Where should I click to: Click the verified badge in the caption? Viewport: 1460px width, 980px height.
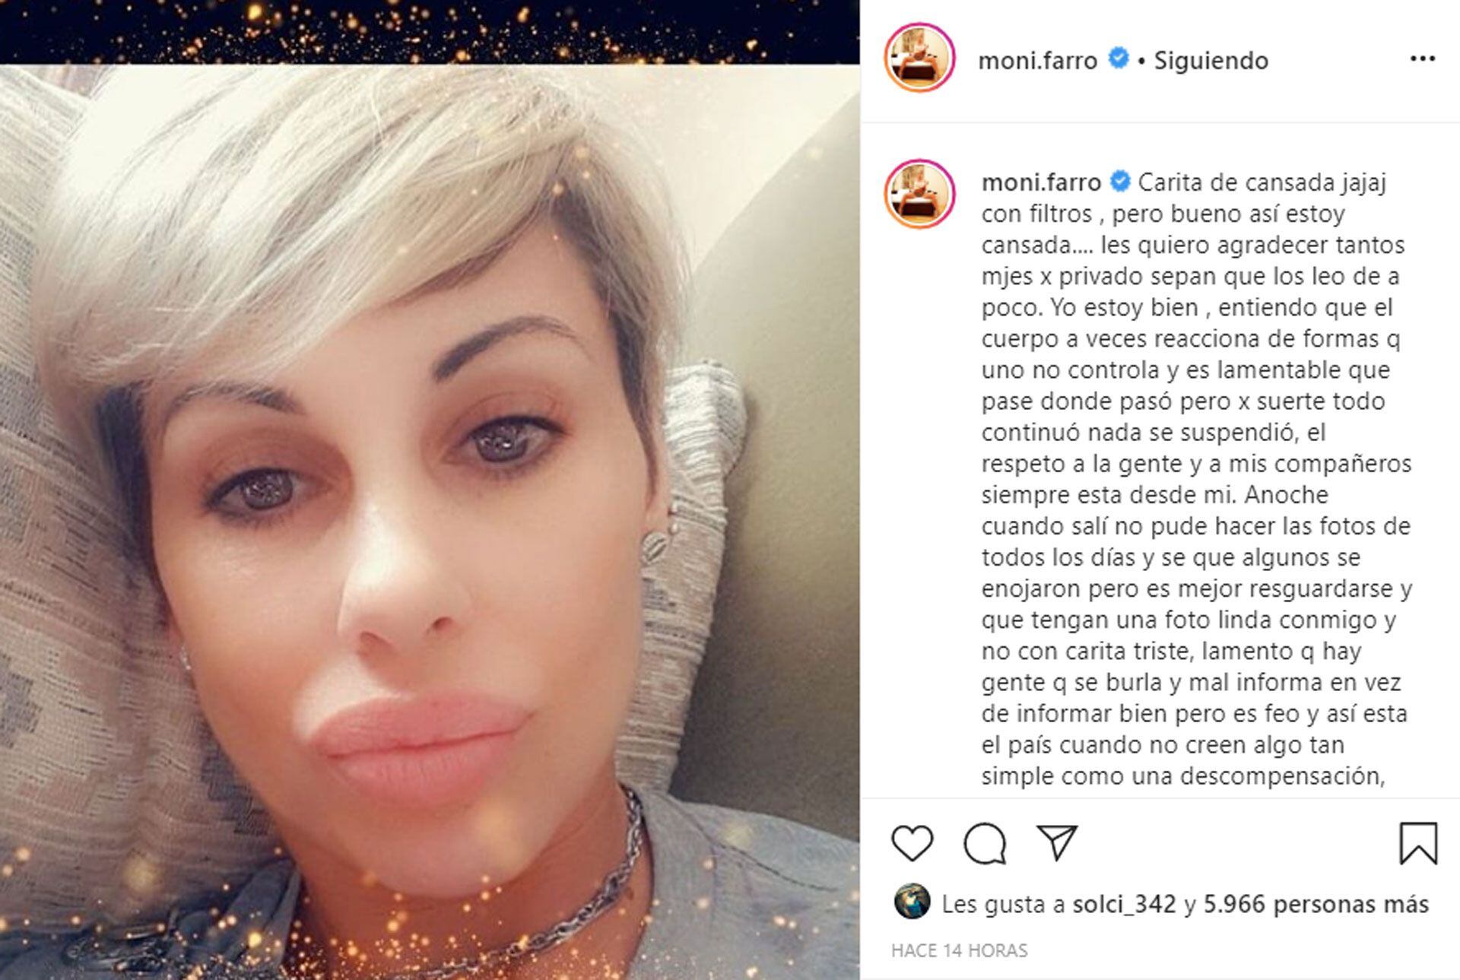pyautogui.click(x=1120, y=181)
